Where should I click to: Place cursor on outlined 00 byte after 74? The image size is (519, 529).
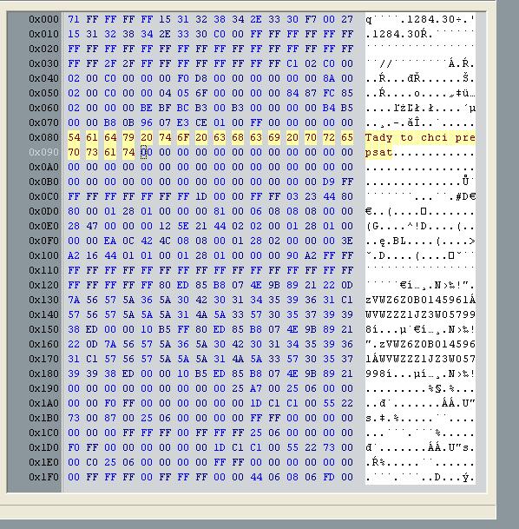click(147, 153)
